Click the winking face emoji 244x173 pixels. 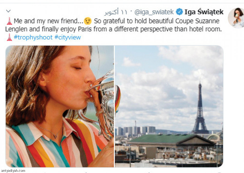point(88,21)
